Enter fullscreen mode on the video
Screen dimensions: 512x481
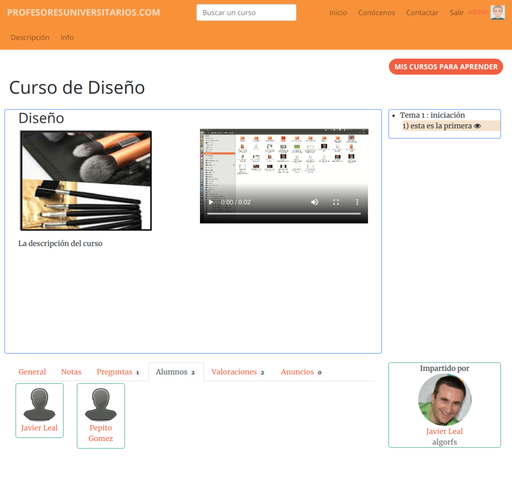coord(336,202)
